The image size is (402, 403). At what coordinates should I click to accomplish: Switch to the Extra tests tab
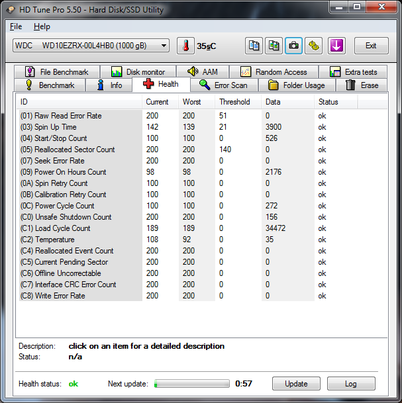point(353,71)
